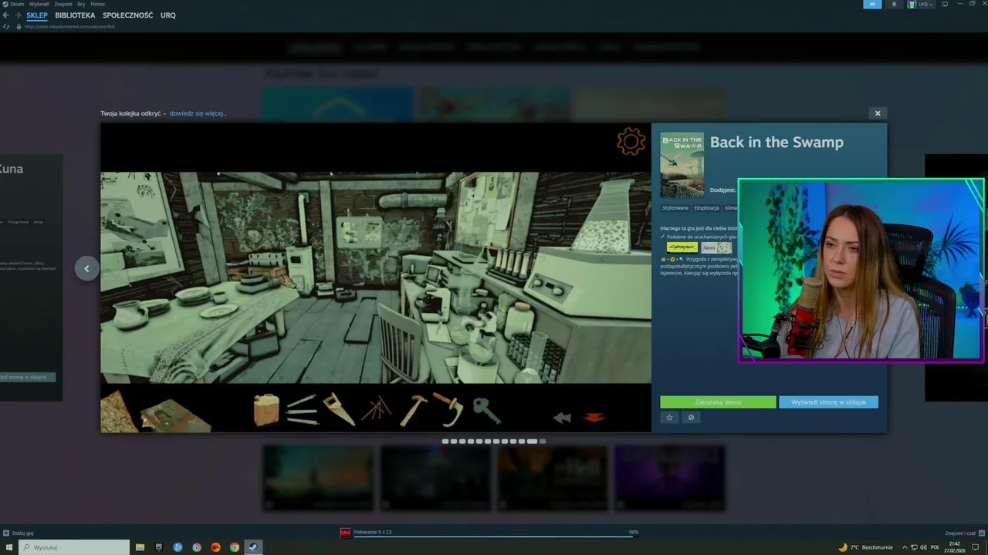The height and width of the screenshot is (555, 988).
Task: Navigate back with the Steam back arrow
Action: [x=6, y=15]
